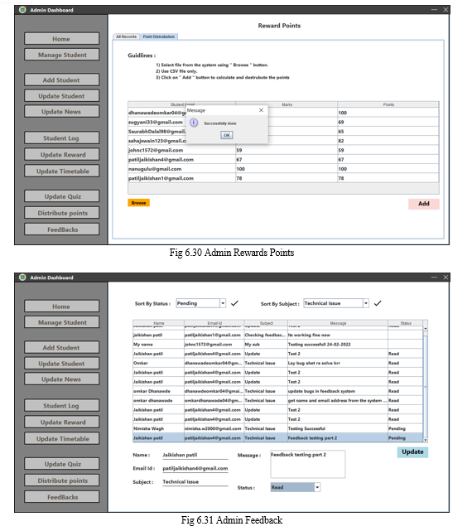Click OK in the Successfully done dialog
The image size is (472, 531).
pyautogui.click(x=227, y=135)
